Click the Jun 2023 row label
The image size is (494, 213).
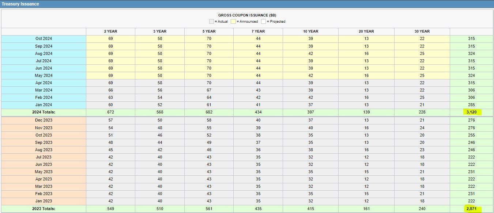pos(44,164)
